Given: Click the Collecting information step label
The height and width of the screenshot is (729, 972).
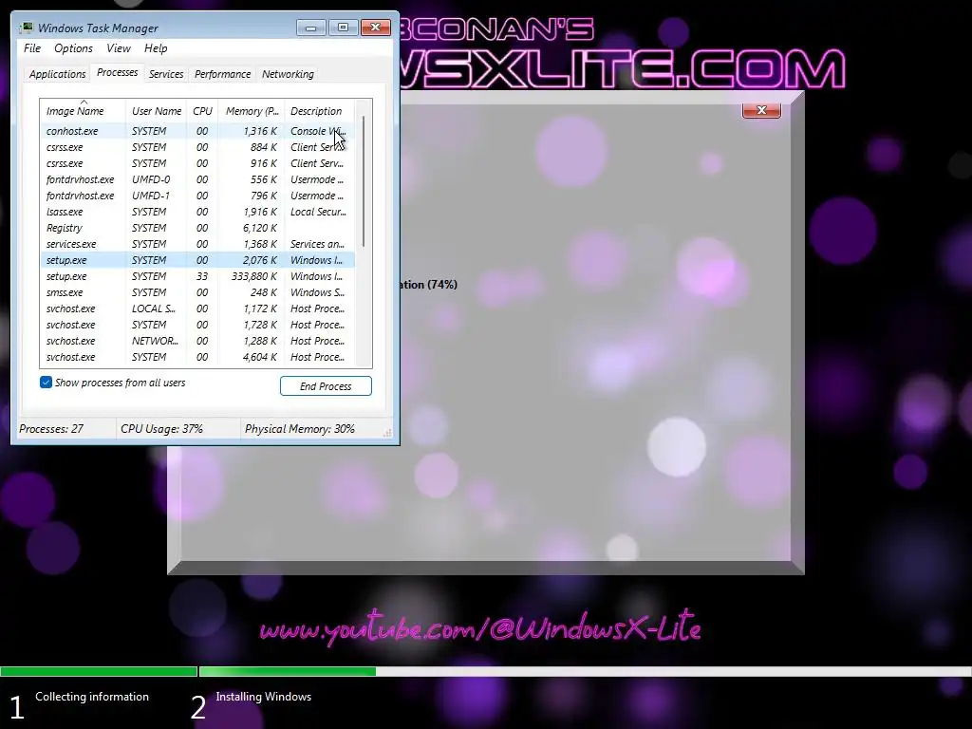Looking at the screenshot, I should pyautogui.click(x=92, y=697).
